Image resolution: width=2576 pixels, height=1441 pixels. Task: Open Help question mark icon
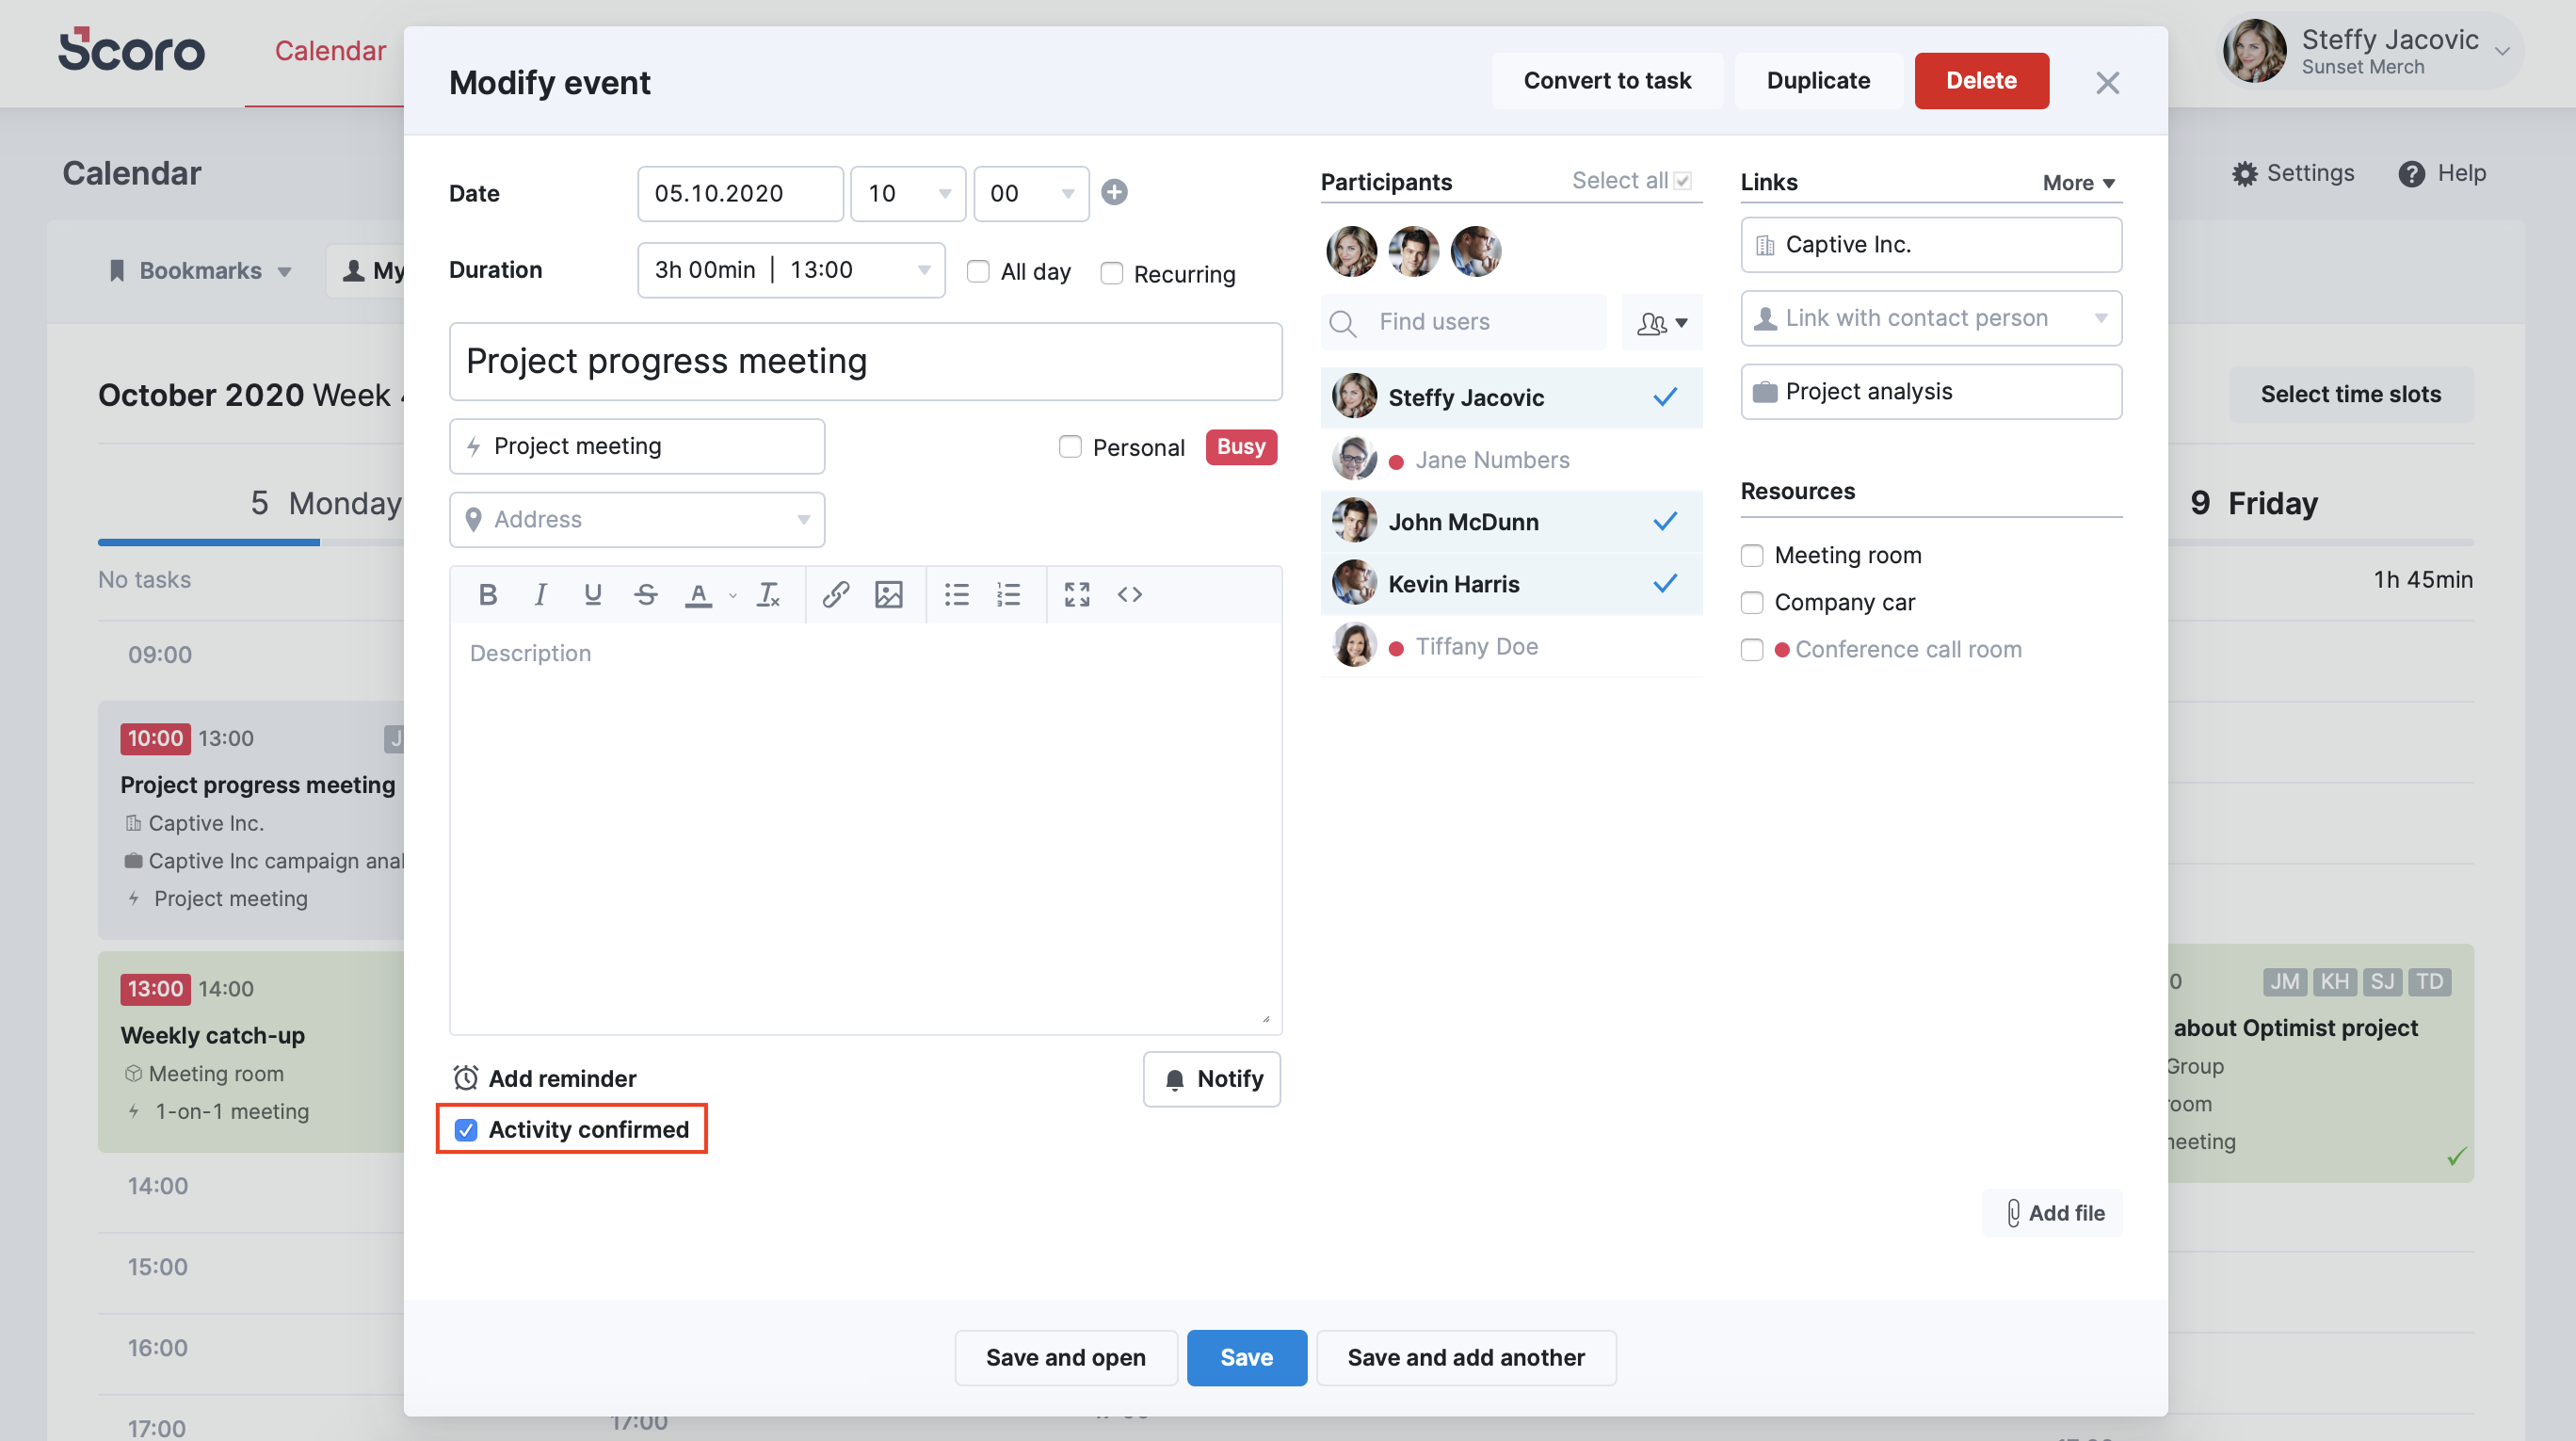[x=2410, y=173]
